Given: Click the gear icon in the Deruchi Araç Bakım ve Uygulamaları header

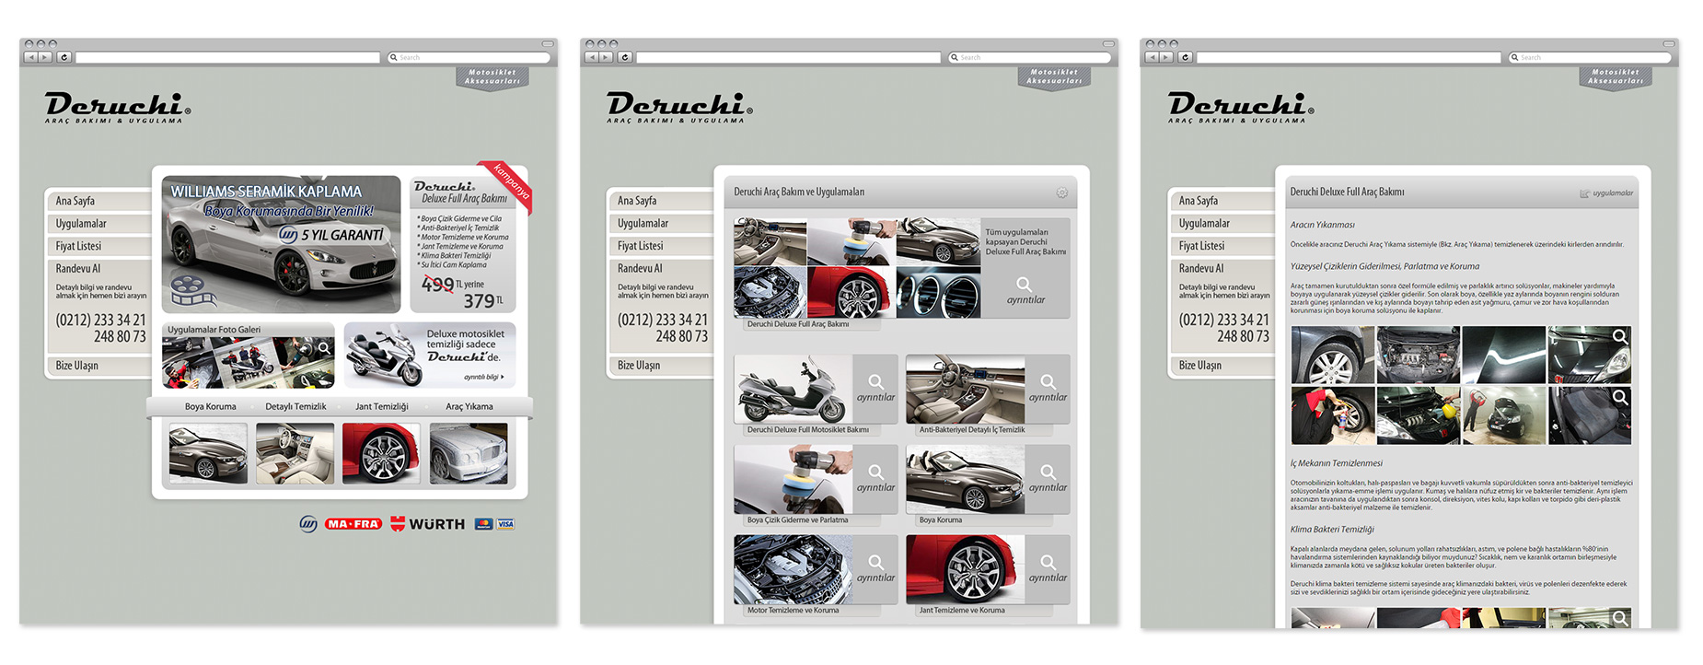Looking at the screenshot, I should coord(1061,192).
